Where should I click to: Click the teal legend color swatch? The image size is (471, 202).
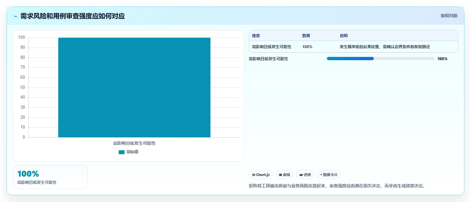point(122,152)
